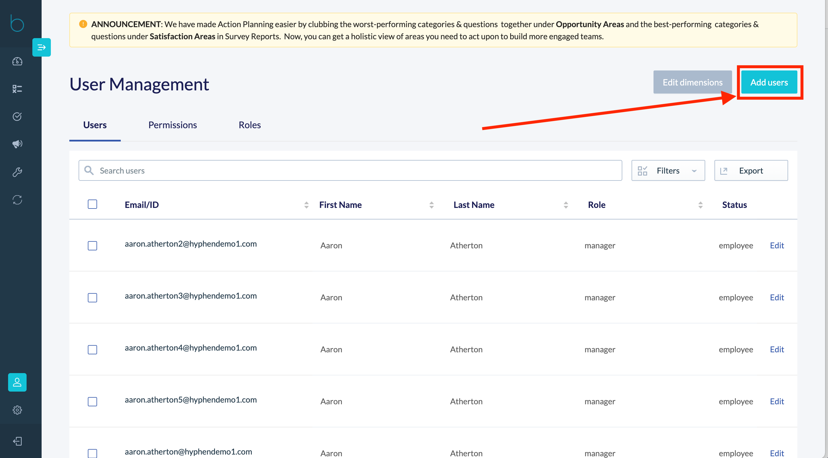
Task: Select checkbox for aaron.atherton5@hyphendemo1.com
Action: 92,402
